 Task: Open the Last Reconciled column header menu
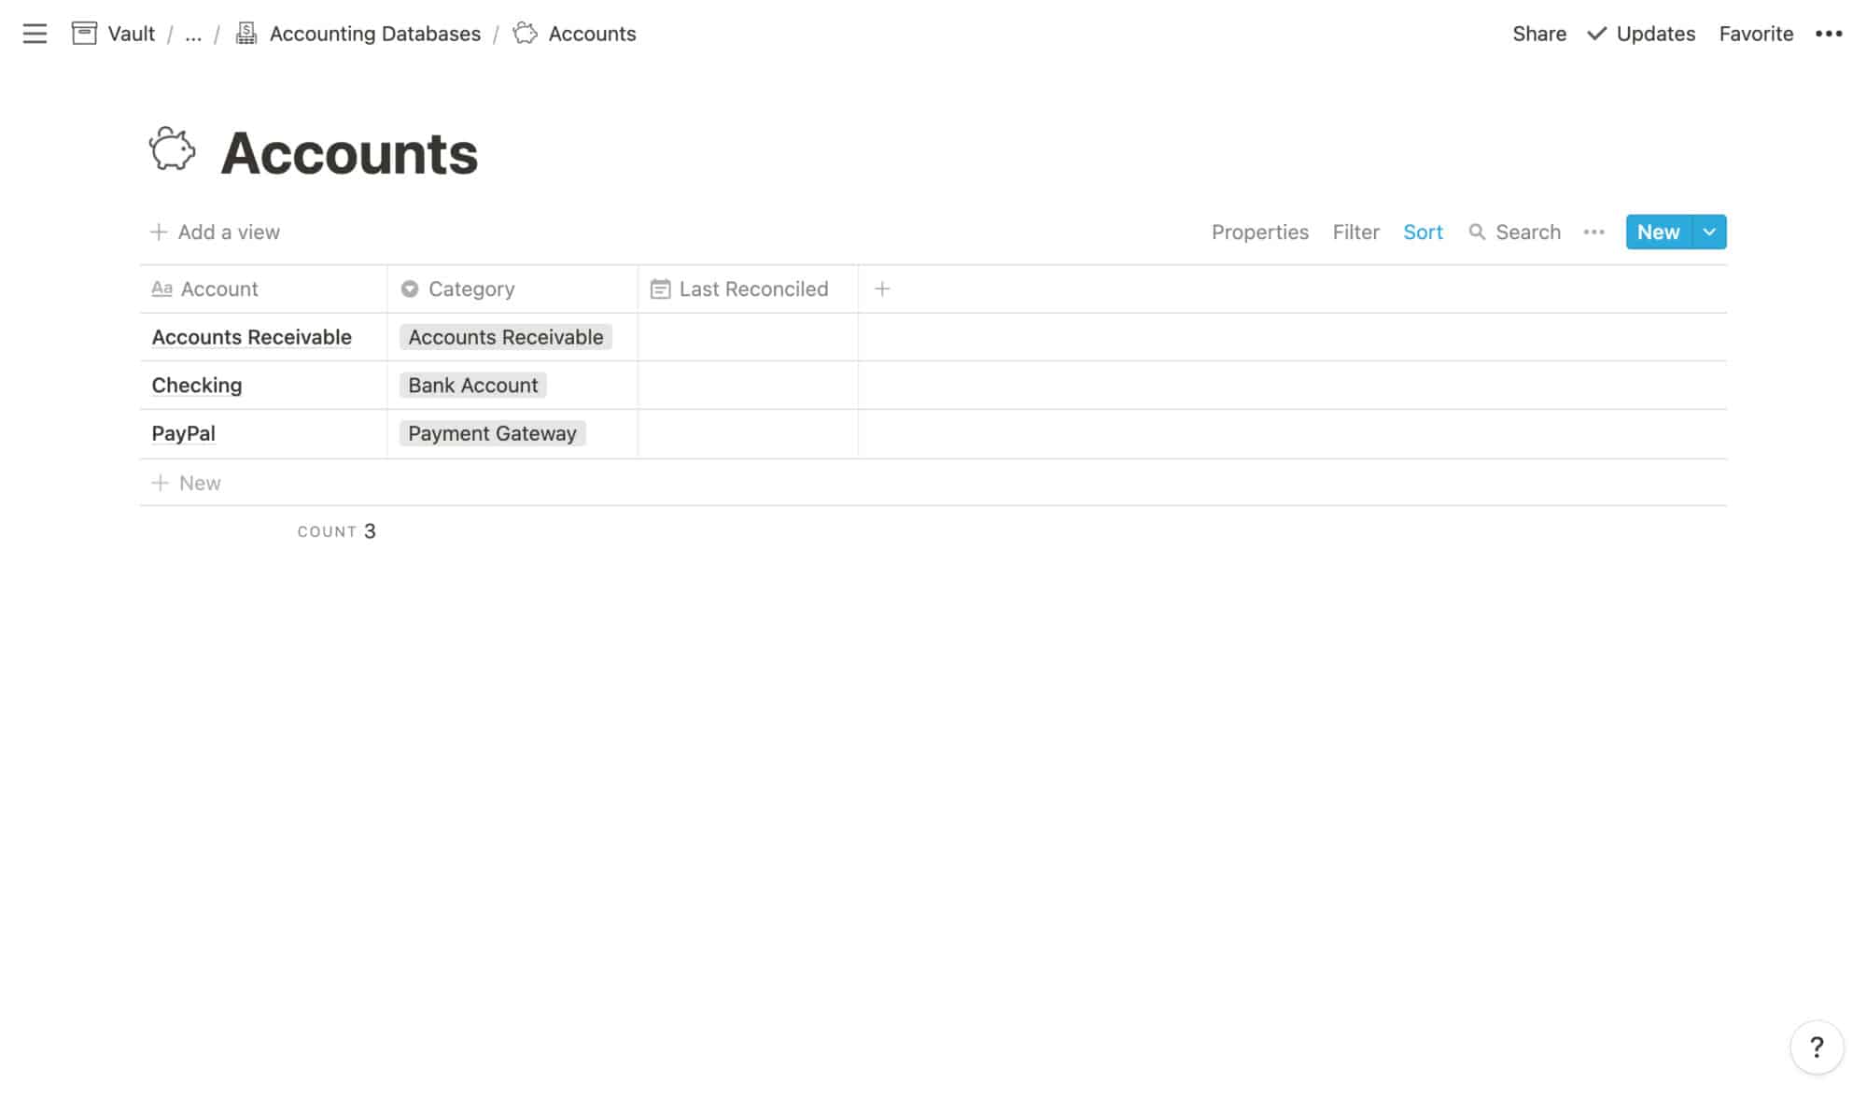click(752, 289)
